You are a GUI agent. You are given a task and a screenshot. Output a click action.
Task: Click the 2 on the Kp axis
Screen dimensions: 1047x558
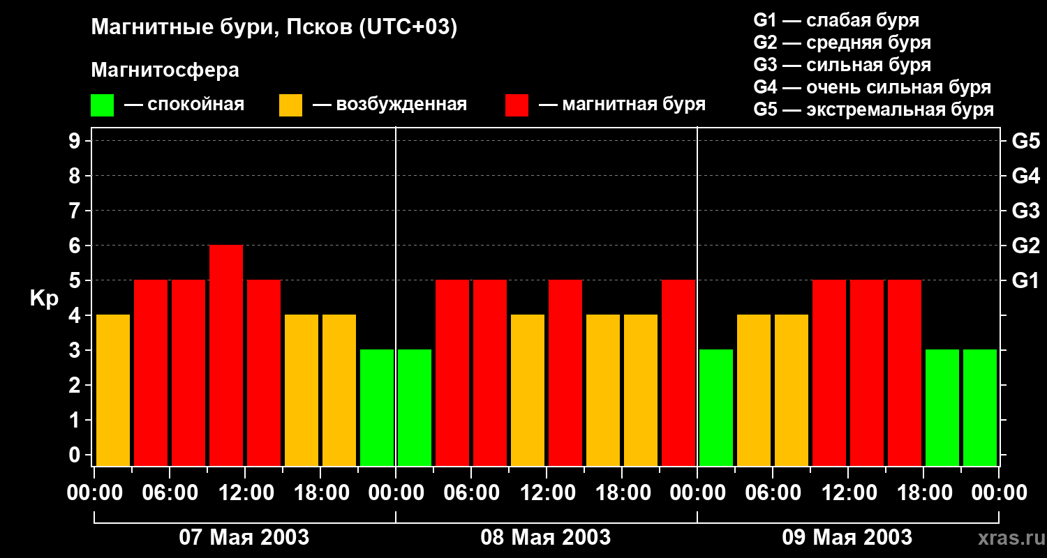coord(76,385)
